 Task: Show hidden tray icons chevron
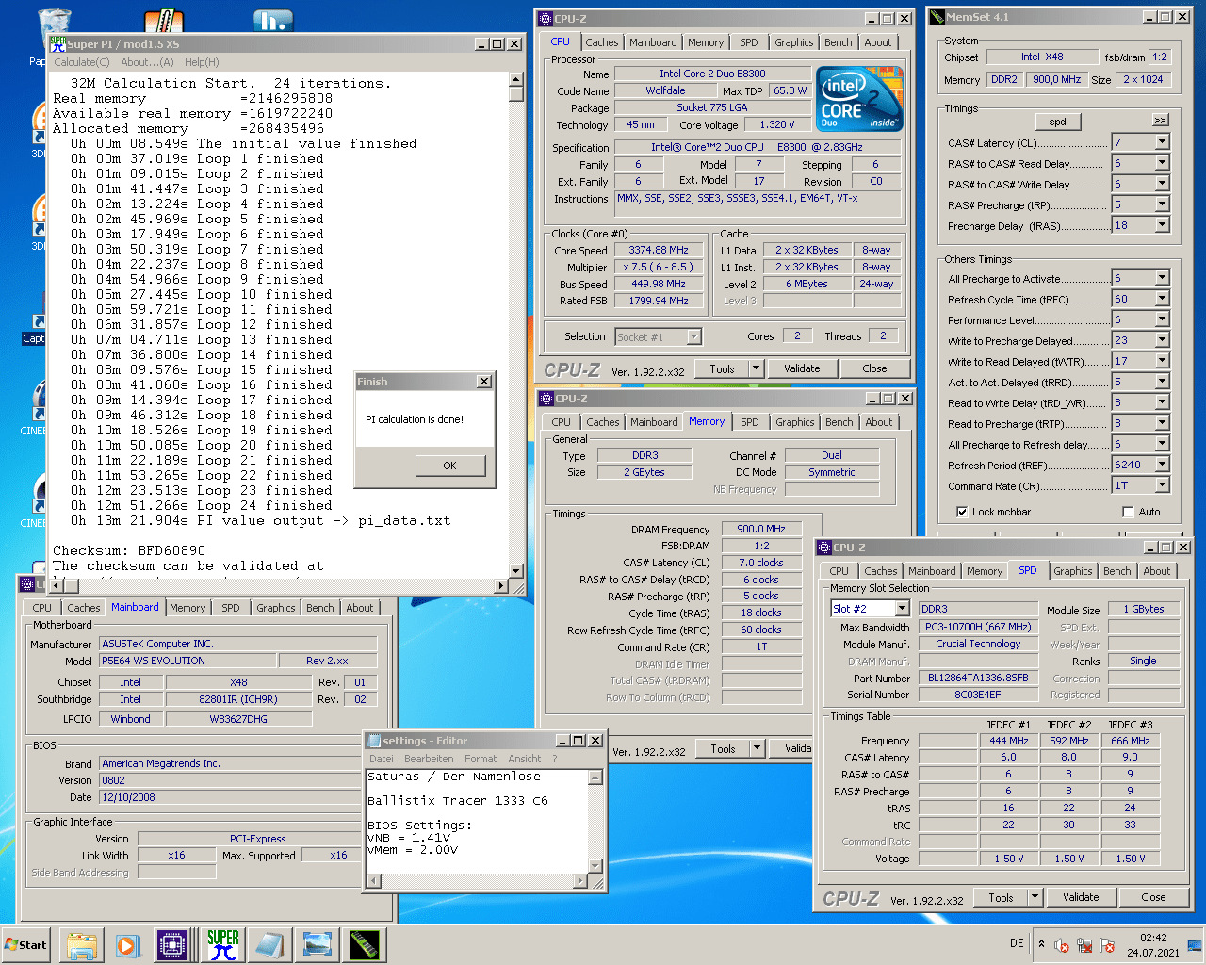[1041, 943]
